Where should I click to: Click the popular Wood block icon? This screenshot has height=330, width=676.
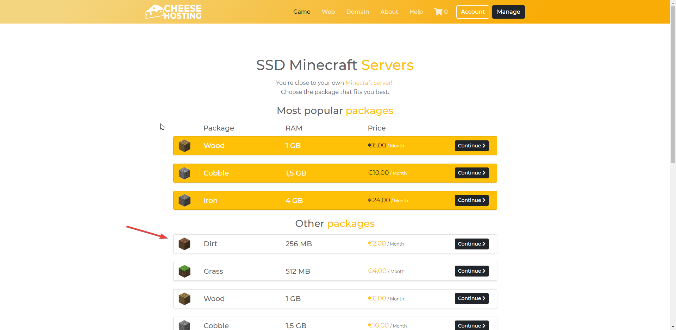click(184, 146)
